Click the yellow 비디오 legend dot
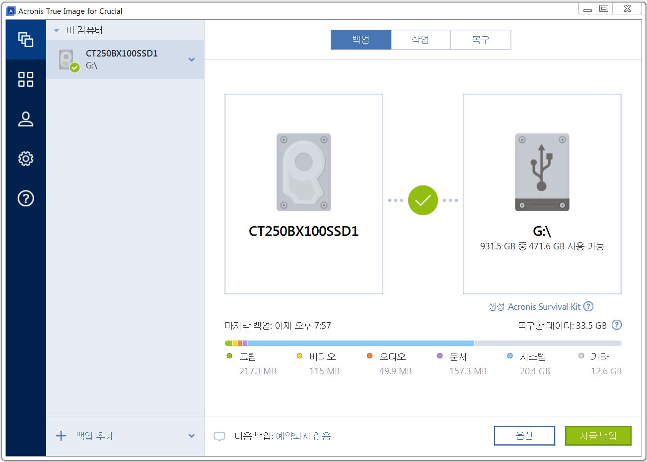647x462 pixels. tap(299, 356)
